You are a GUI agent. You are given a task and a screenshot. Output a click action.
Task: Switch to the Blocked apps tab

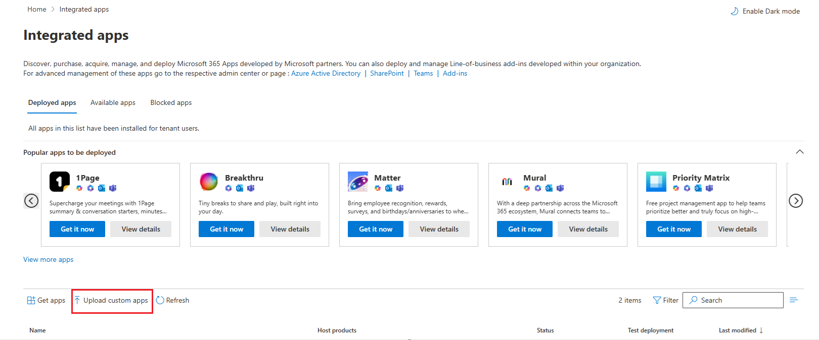[x=171, y=102]
